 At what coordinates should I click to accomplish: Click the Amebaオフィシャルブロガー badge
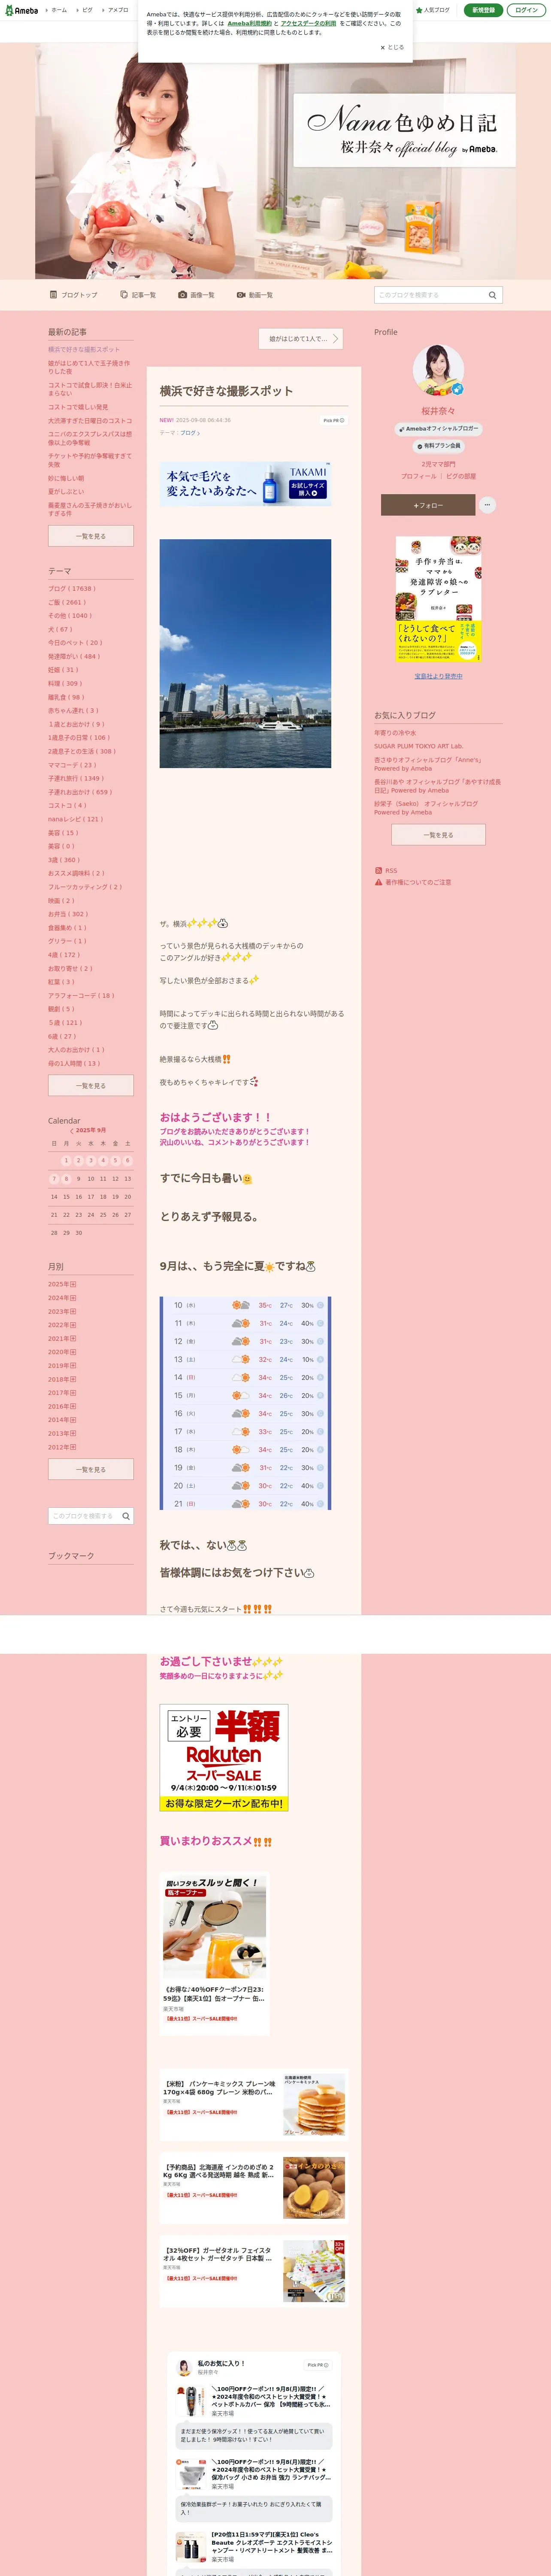tap(438, 429)
